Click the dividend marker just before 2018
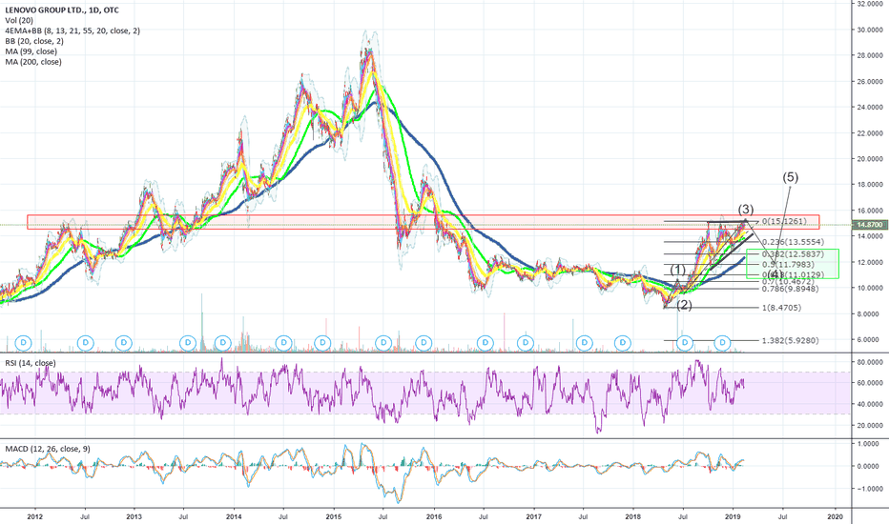 click(x=623, y=343)
